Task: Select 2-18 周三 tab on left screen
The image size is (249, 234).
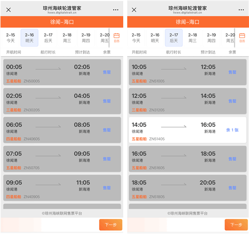Action: [x=67, y=38]
